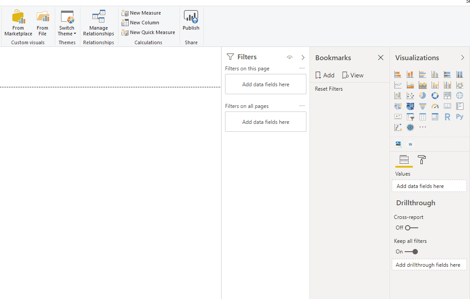This screenshot has width=470, height=299.
Task: Select the card visualization
Action: [x=447, y=106]
